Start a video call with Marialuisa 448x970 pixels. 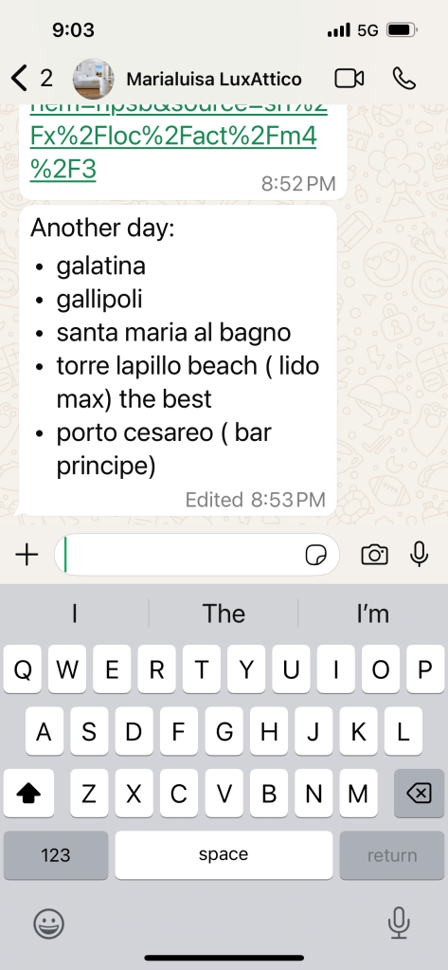tap(349, 79)
